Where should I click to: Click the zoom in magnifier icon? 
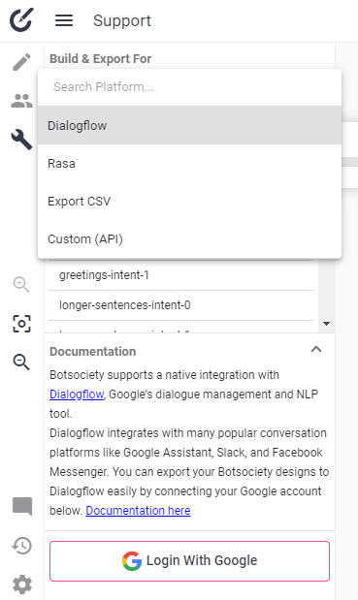pyautogui.click(x=21, y=285)
